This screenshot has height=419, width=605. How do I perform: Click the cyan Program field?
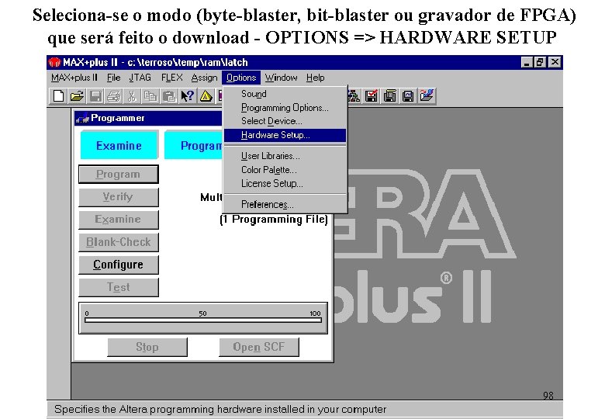pos(193,145)
